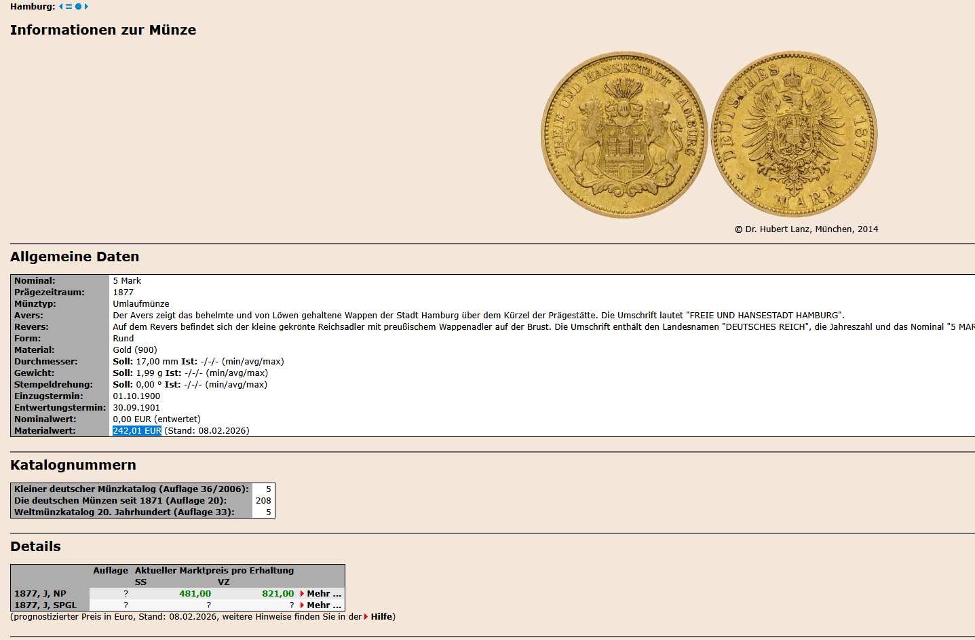Click the Entwertungstermin date 30.09.1901
The image size is (975, 640).
pyautogui.click(x=136, y=408)
